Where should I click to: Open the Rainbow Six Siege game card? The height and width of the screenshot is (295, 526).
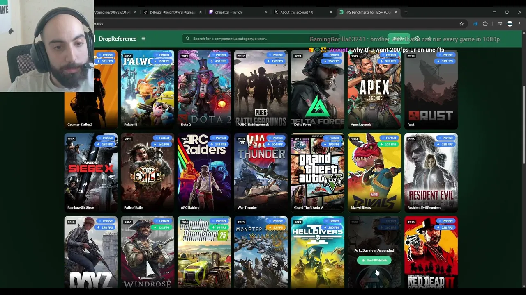[91, 173]
